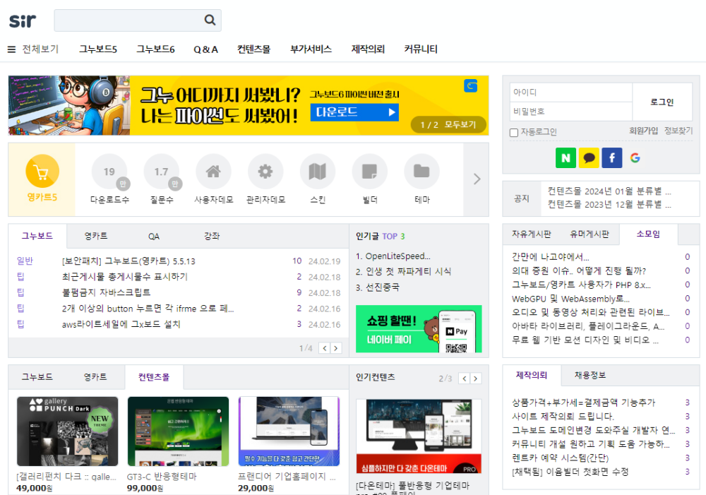Switch to the 강좌 tab
Image resolution: width=706 pixels, height=495 pixels.
click(x=212, y=236)
